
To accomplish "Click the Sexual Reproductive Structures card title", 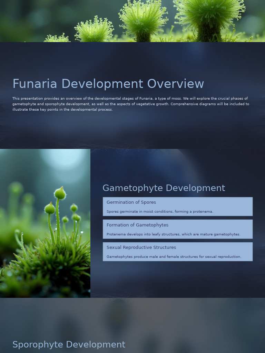I will [141, 248].
